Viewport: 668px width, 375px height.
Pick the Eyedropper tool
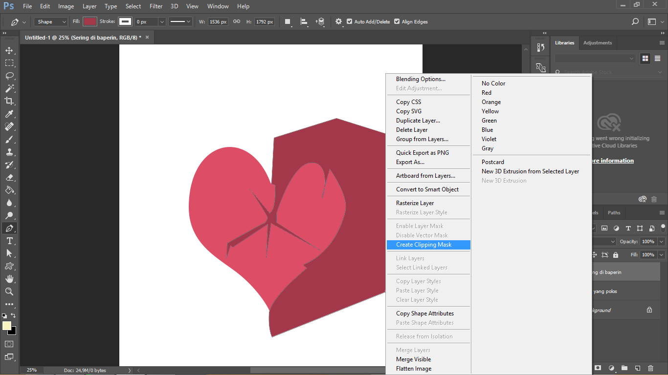coord(9,114)
